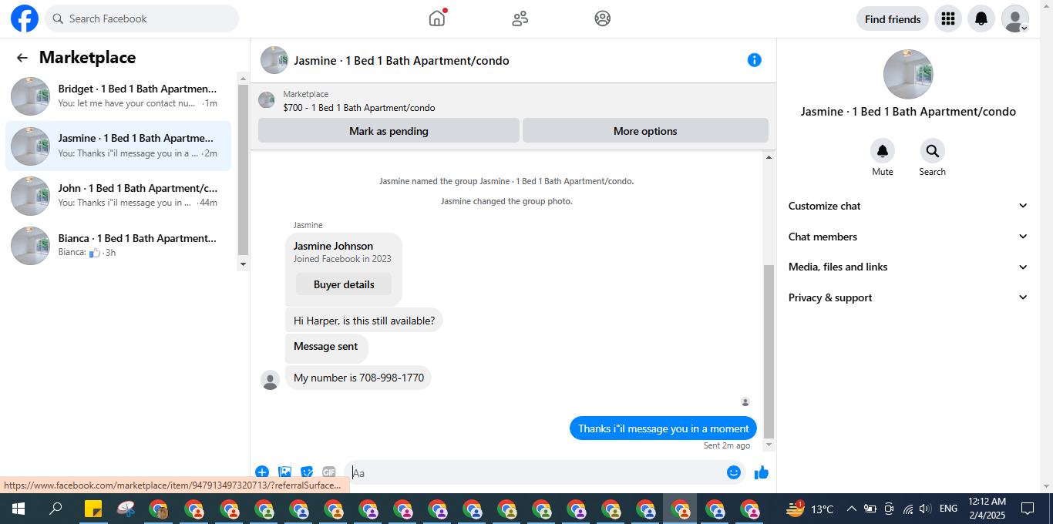Viewport: 1053px width, 524px height.
Task: Open Sticky Notes from taskbar
Action: pyautogui.click(x=93, y=509)
